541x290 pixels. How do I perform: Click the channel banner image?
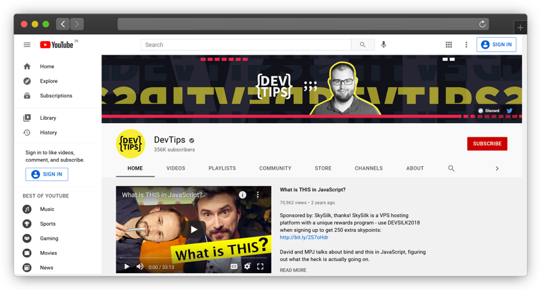click(x=312, y=89)
